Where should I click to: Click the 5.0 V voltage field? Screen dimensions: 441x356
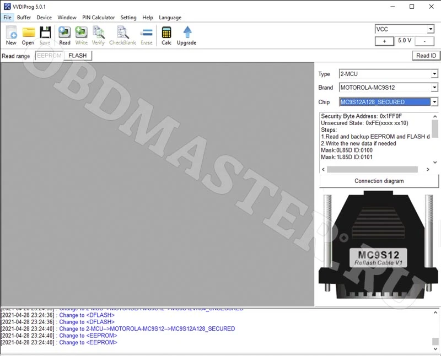[405, 40]
